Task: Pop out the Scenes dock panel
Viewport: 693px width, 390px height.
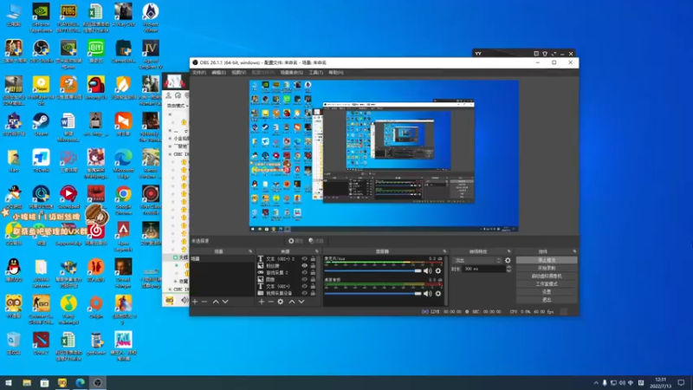Action: click(250, 251)
